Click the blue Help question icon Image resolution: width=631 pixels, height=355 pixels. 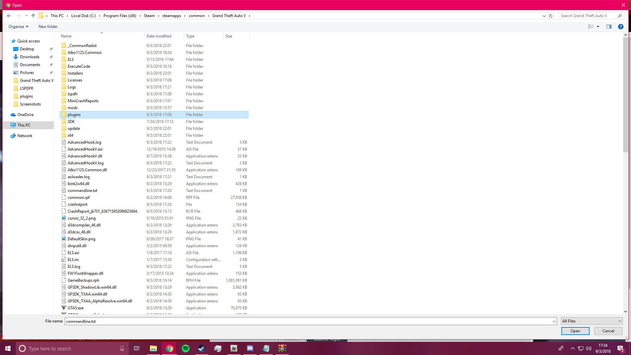click(620, 27)
